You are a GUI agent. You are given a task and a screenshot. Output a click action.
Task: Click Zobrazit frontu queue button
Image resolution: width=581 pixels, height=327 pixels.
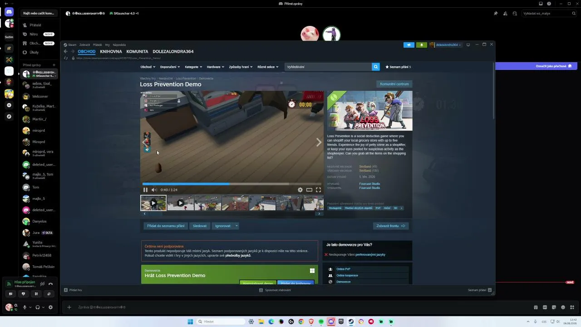point(391,226)
